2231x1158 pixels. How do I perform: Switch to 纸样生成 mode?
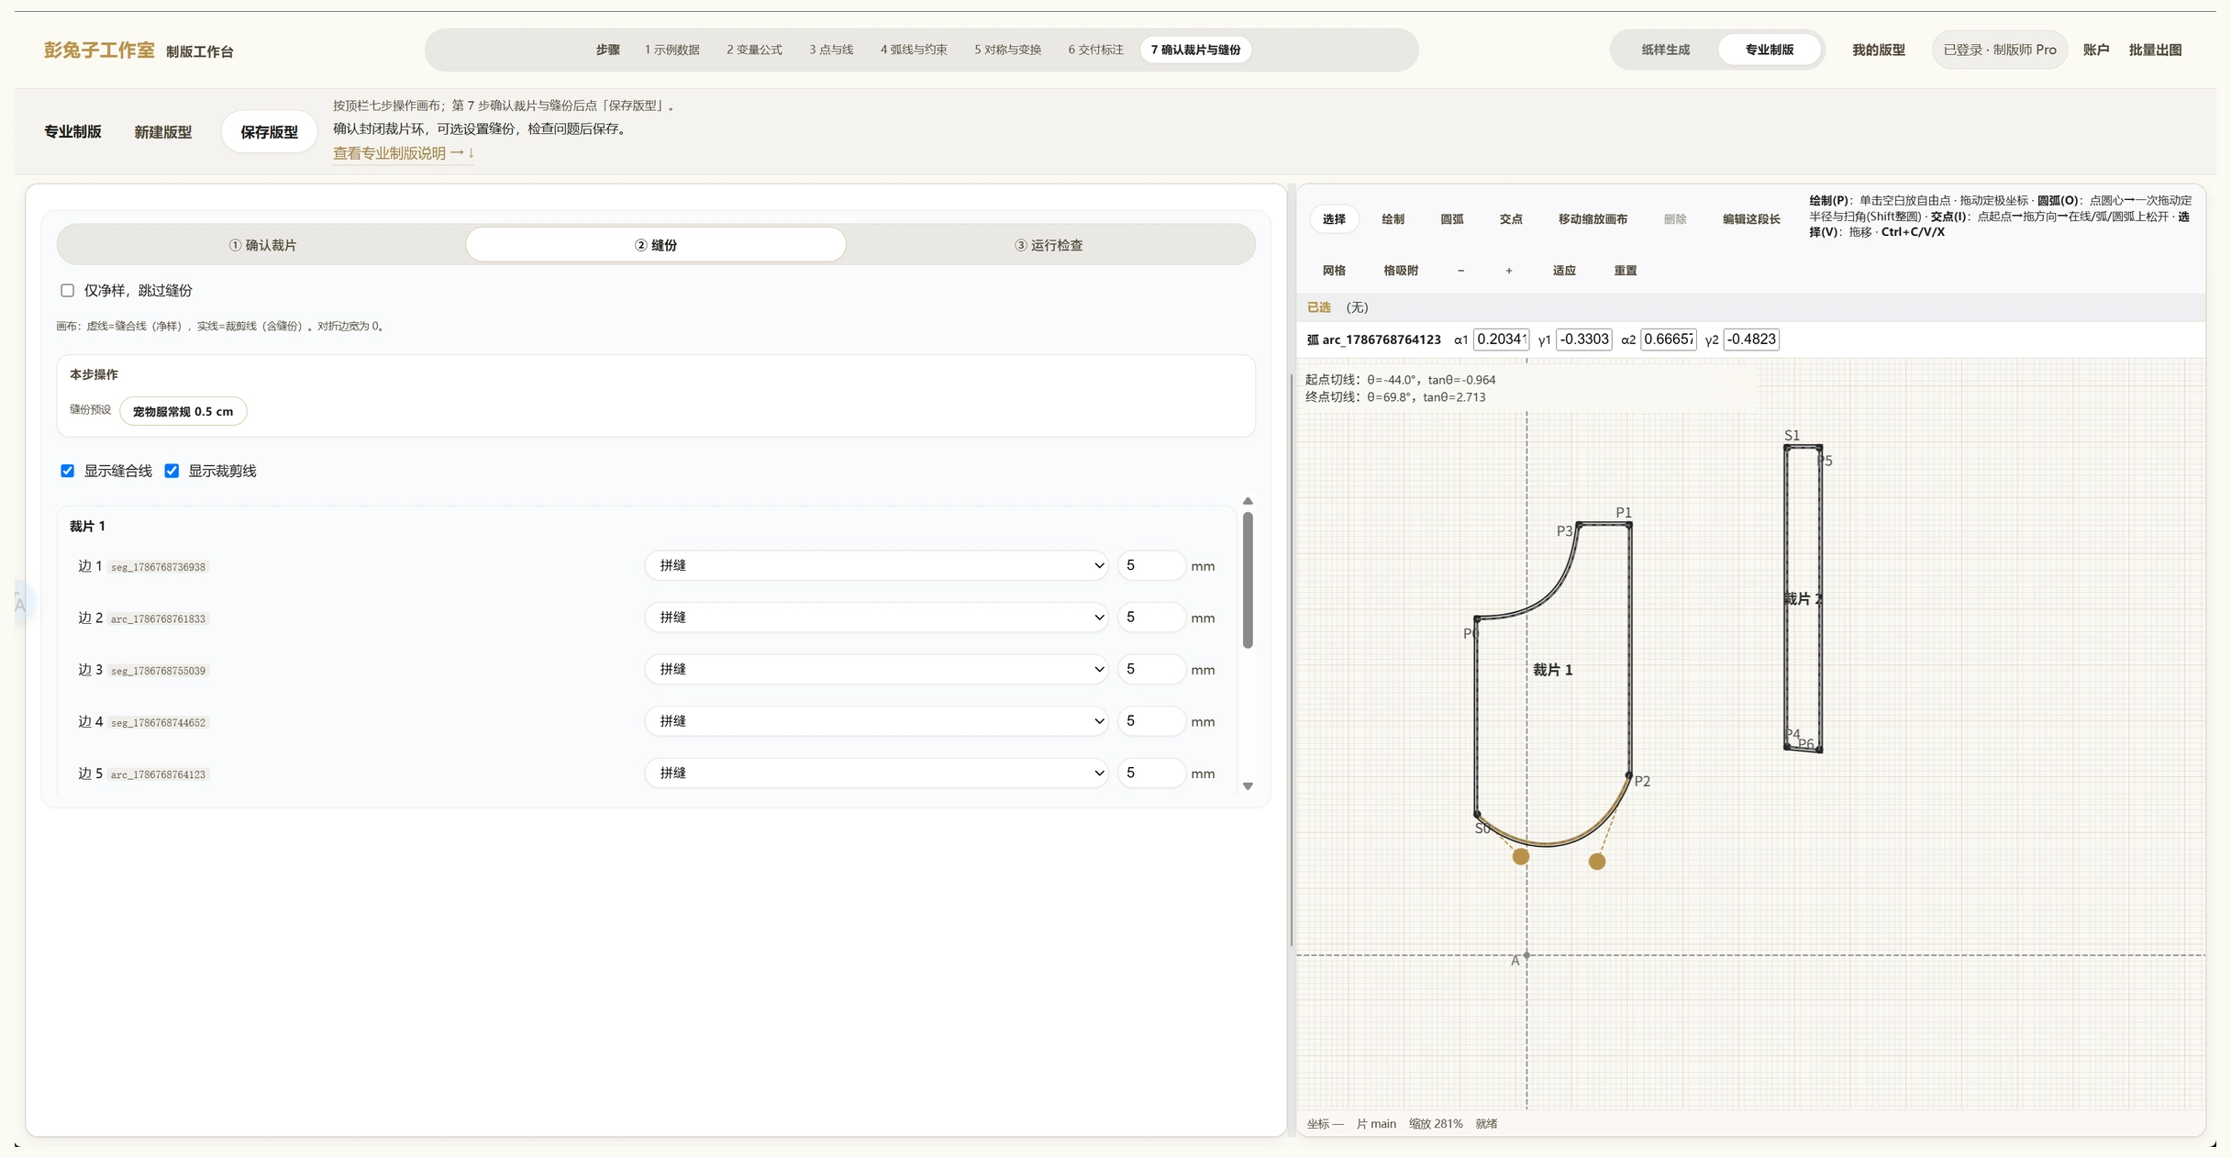(1665, 50)
